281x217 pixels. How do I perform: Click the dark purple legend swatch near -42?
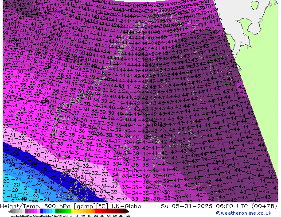(x=26, y=211)
